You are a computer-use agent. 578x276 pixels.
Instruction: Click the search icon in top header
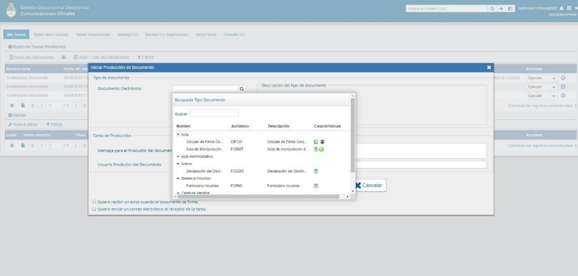point(492,8)
